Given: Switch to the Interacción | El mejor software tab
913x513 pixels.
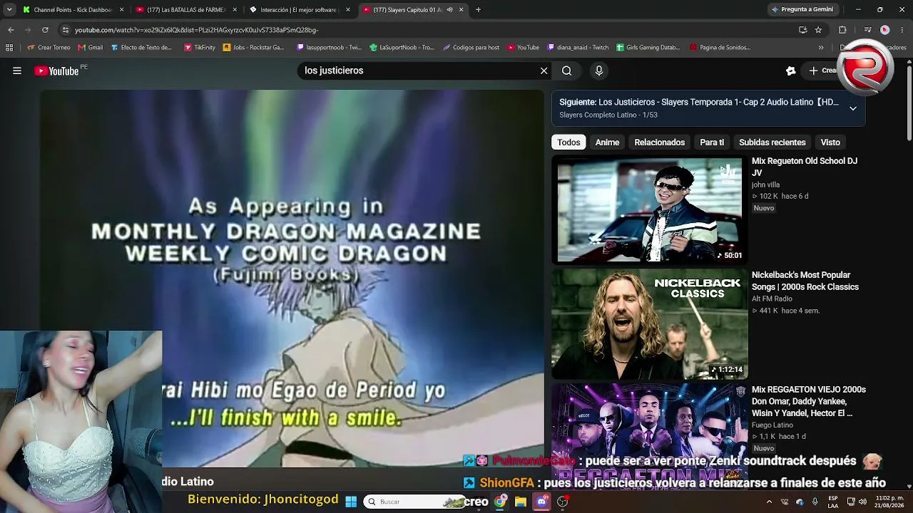Looking at the screenshot, I should point(300,10).
